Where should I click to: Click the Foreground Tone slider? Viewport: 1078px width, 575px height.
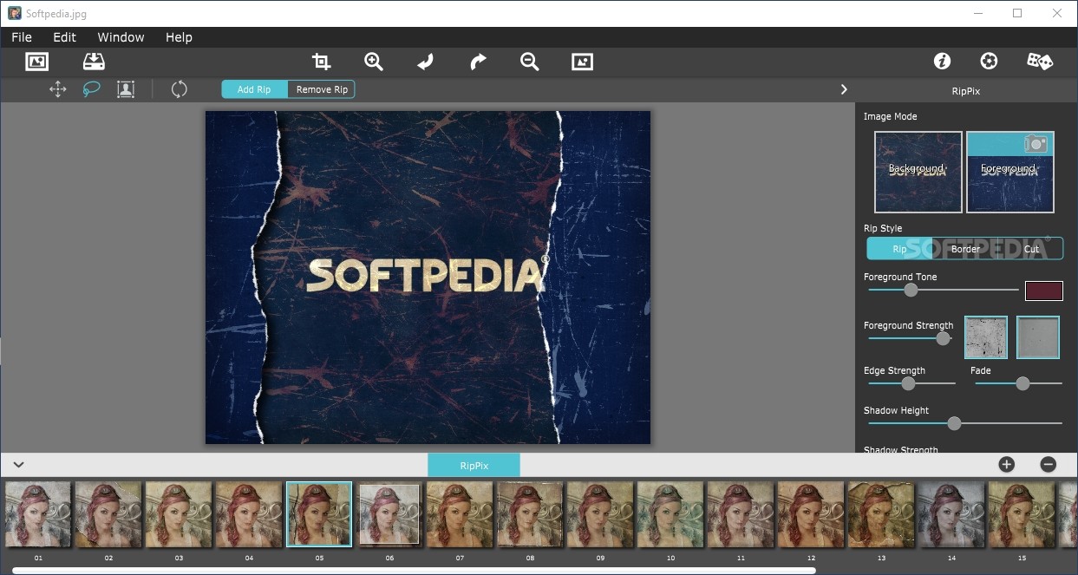943,290
